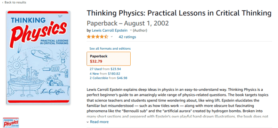Click the Read more chevron arrow
This screenshot has width=278, height=128.
point(88,122)
